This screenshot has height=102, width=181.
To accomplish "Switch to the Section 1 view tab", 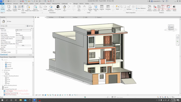I will point(99,17).
